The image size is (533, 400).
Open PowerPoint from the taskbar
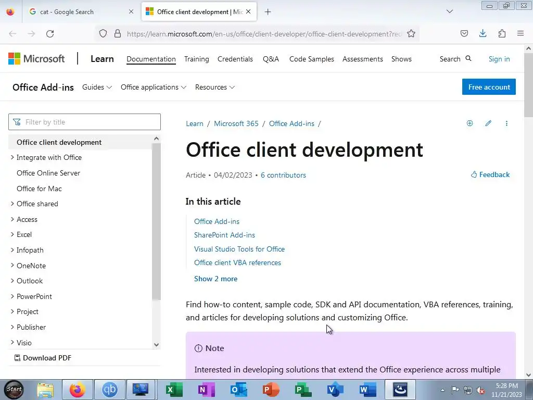pos(271,390)
